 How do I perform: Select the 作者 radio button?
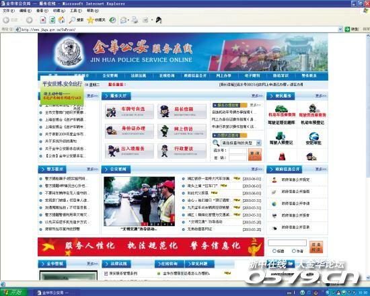(x=294, y=251)
